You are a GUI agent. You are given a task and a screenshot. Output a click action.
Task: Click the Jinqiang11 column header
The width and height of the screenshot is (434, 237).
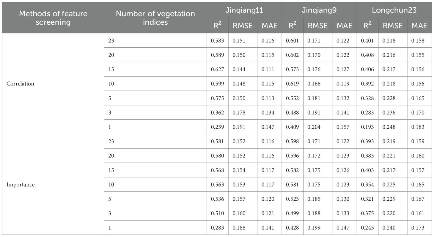click(244, 10)
